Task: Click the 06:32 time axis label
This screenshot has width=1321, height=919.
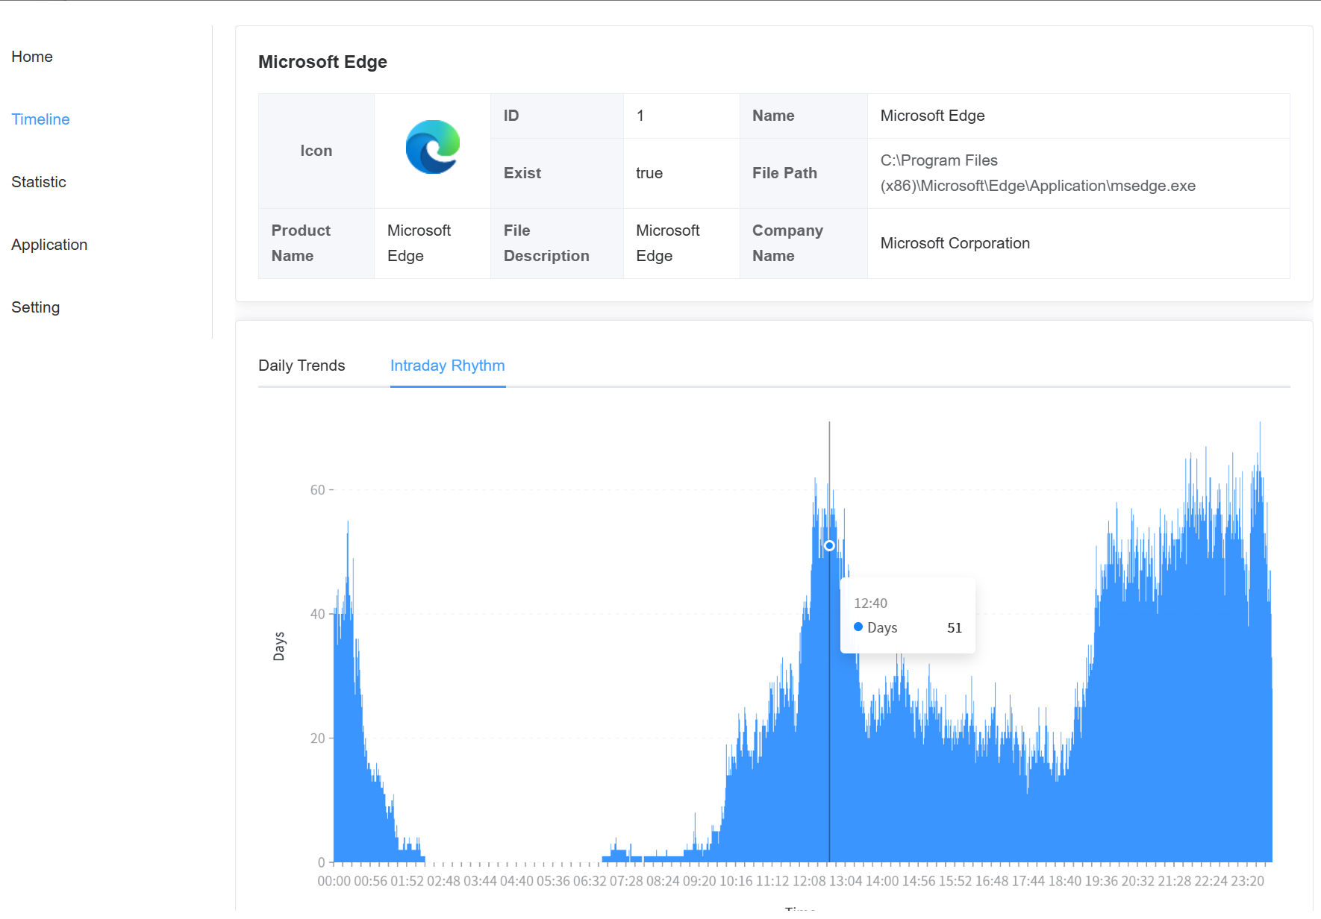Action: (x=590, y=881)
